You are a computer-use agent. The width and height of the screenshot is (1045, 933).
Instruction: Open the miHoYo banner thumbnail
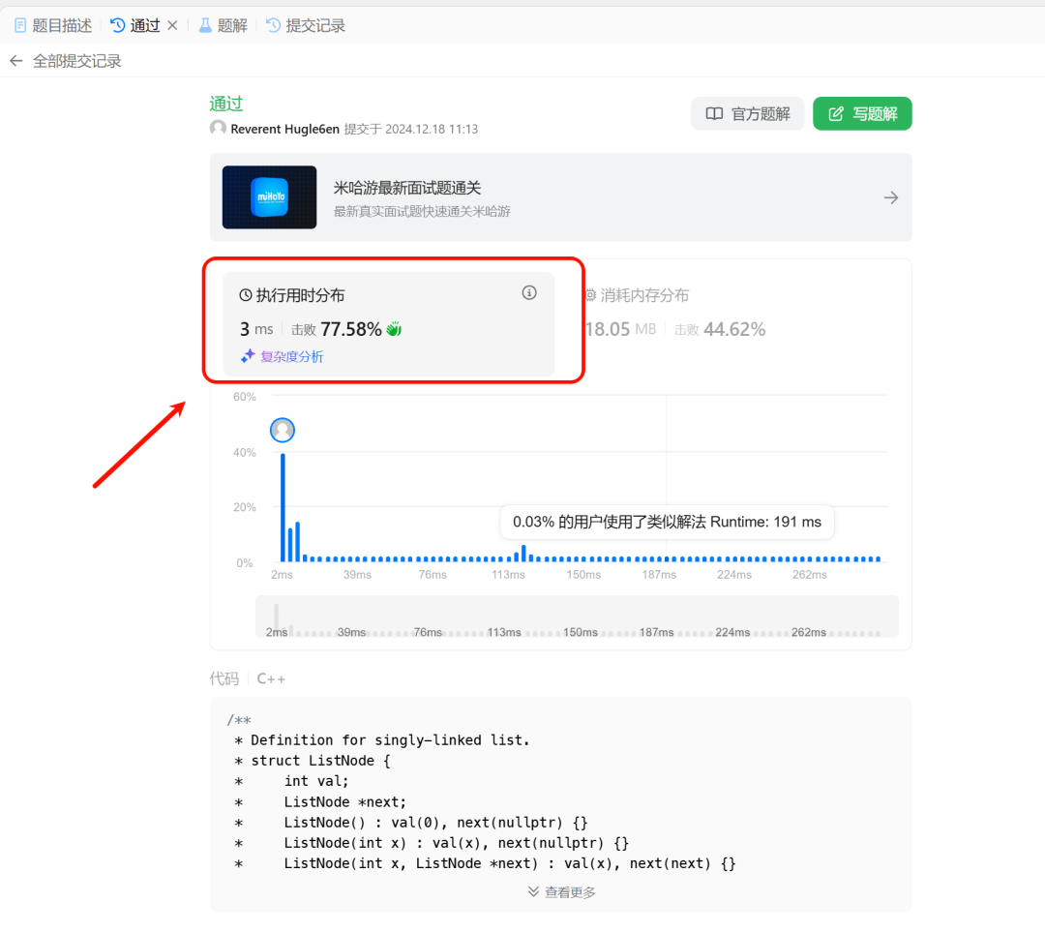pyautogui.click(x=269, y=197)
